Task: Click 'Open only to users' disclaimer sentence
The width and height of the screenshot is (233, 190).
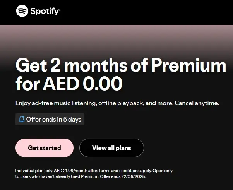Action: (94, 174)
